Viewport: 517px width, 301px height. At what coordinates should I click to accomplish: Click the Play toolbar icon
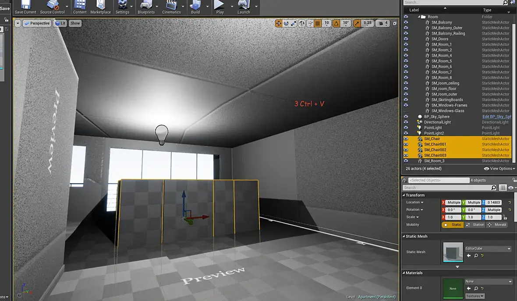220,7
